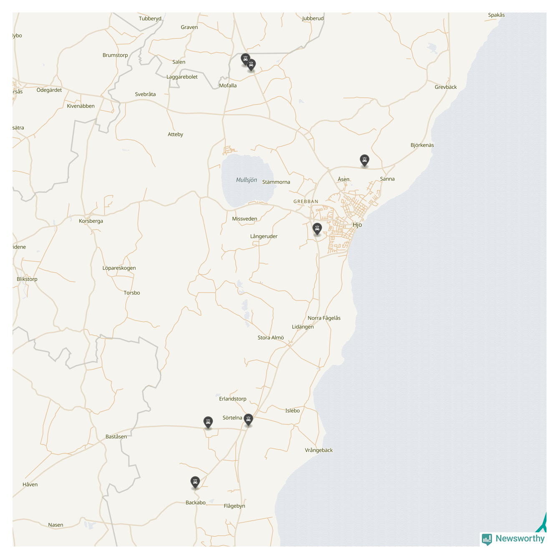Open the Newsworthy text link
The height and width of the screenshot is (559, 559).
tap(520, 539)
